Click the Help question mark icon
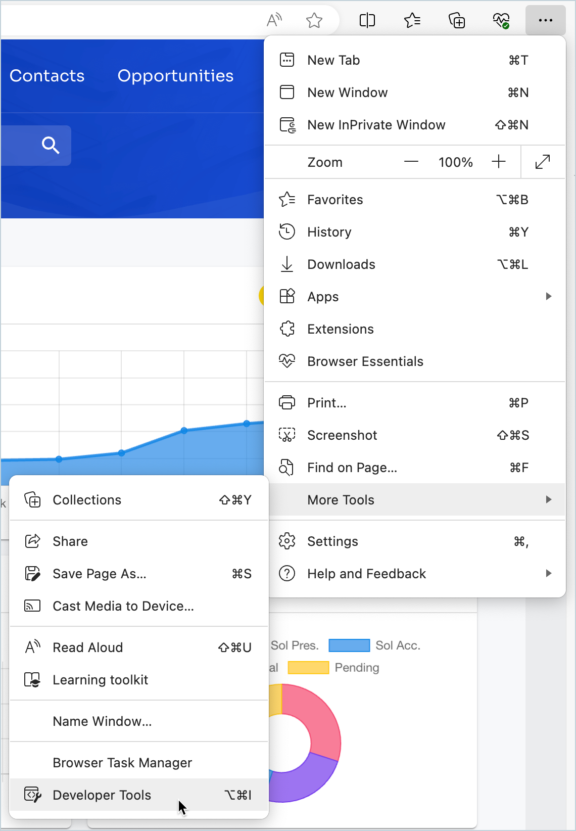The width and height of the screenshot is (576, 831). tap(287, 573)
